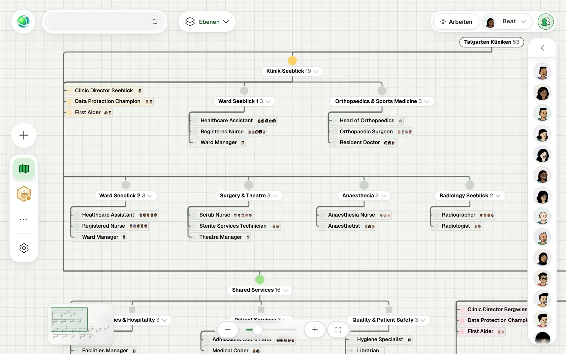
Task: Open settings gear in left sidebar
Action: [x=24, y=248]
